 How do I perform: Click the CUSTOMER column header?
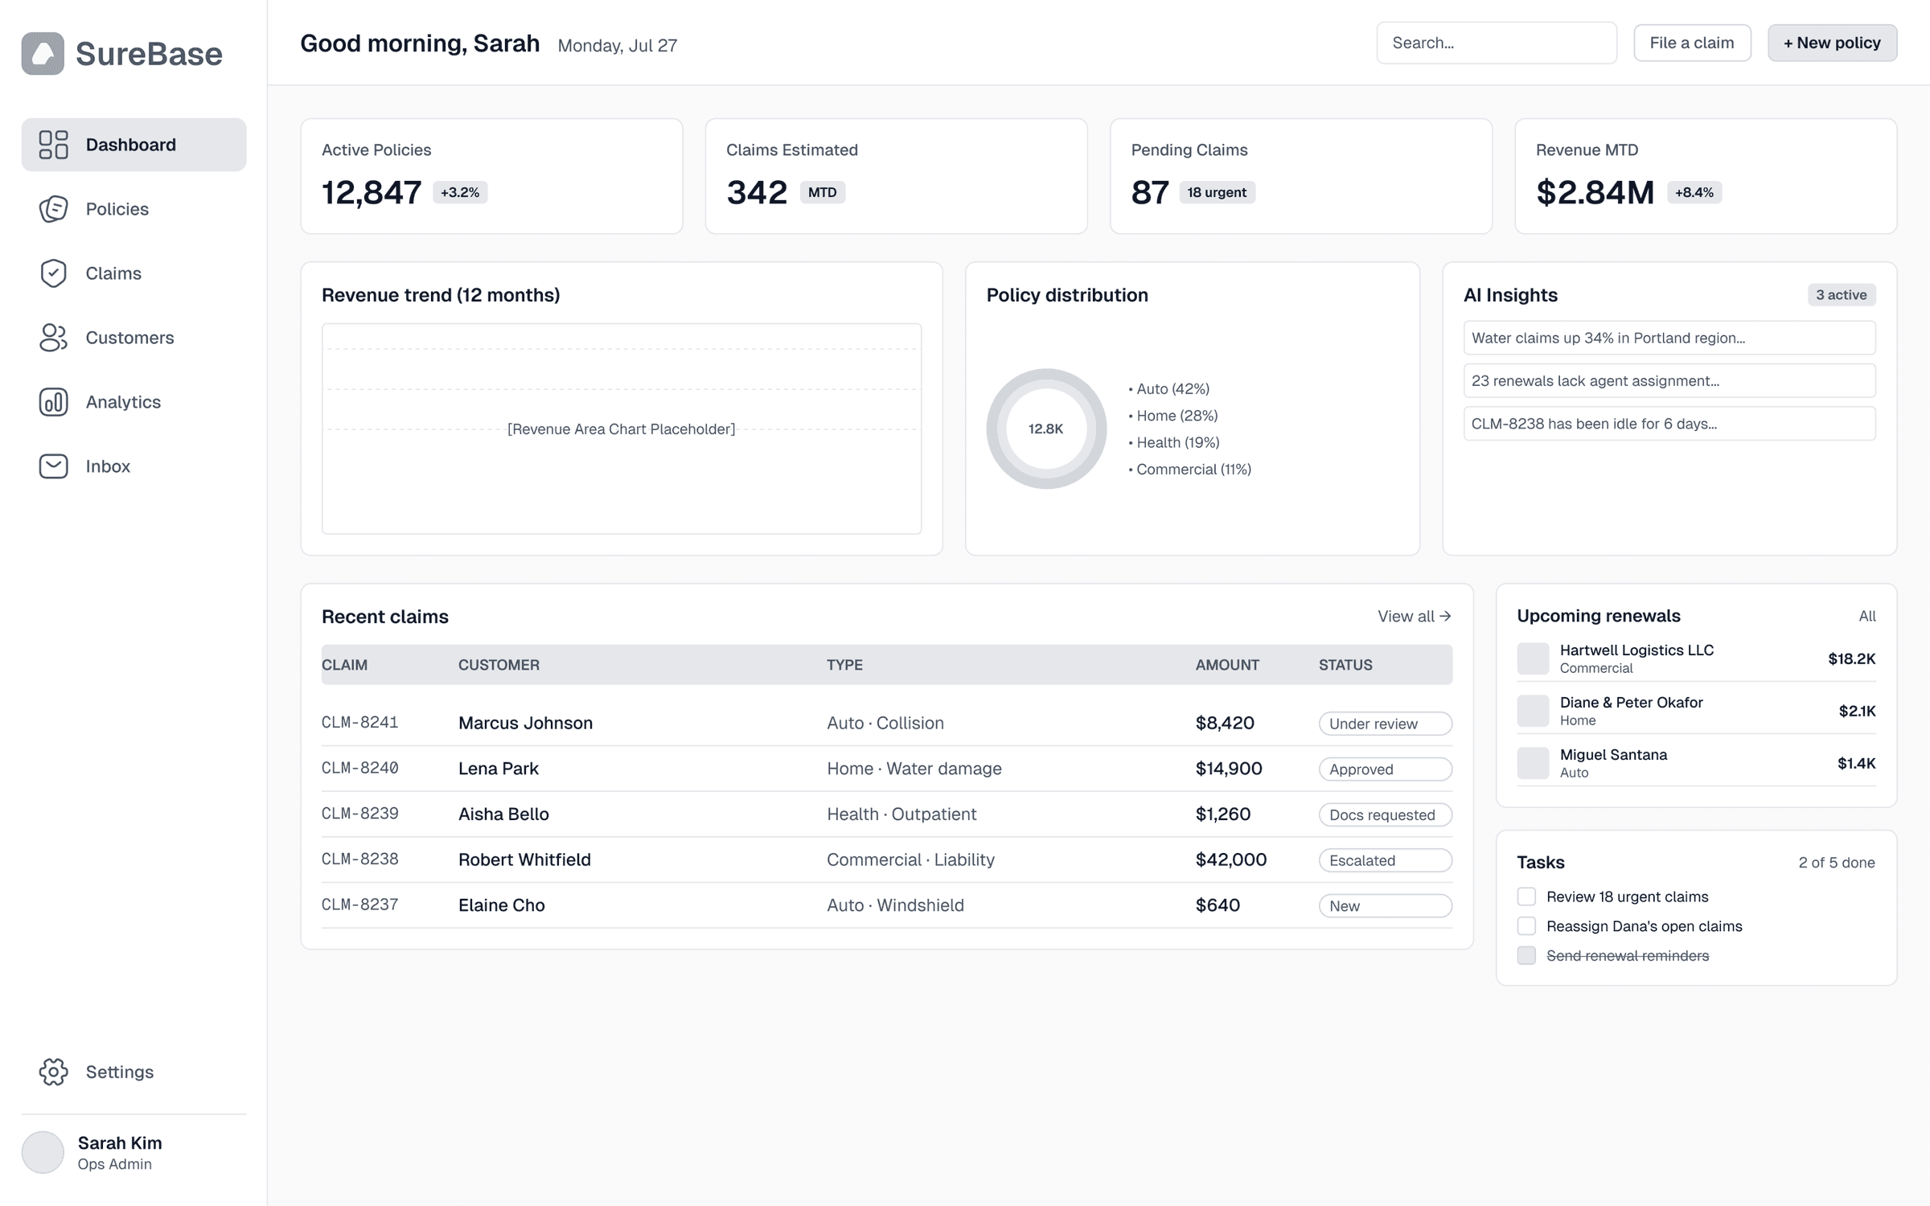499,665
